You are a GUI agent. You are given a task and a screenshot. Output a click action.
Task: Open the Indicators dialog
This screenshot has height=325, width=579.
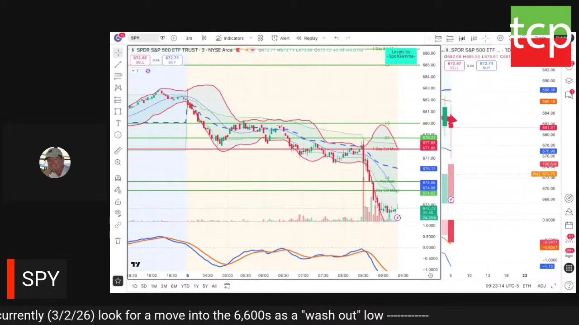(230, 38)
